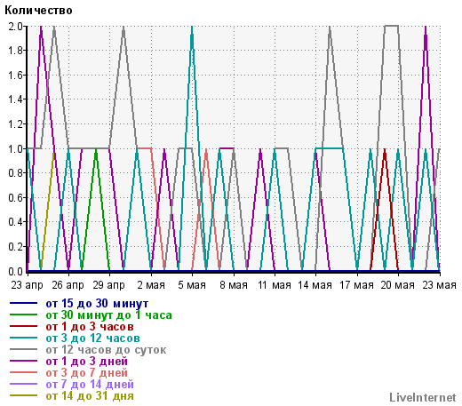Open the LiveInternet watermark link
Image resolution: width=462 pixels, height=406 pixels.
[x=423, y=397]
